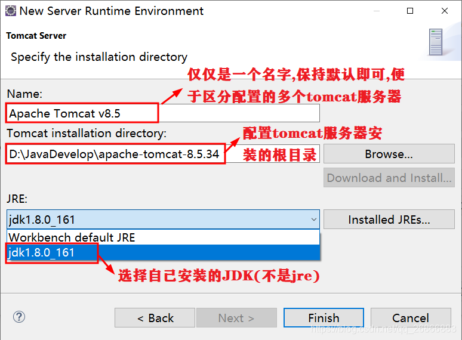Open the Installed JREs... dialog
The width and height of the screenshot is (462, 340).
tap(389, 220)
